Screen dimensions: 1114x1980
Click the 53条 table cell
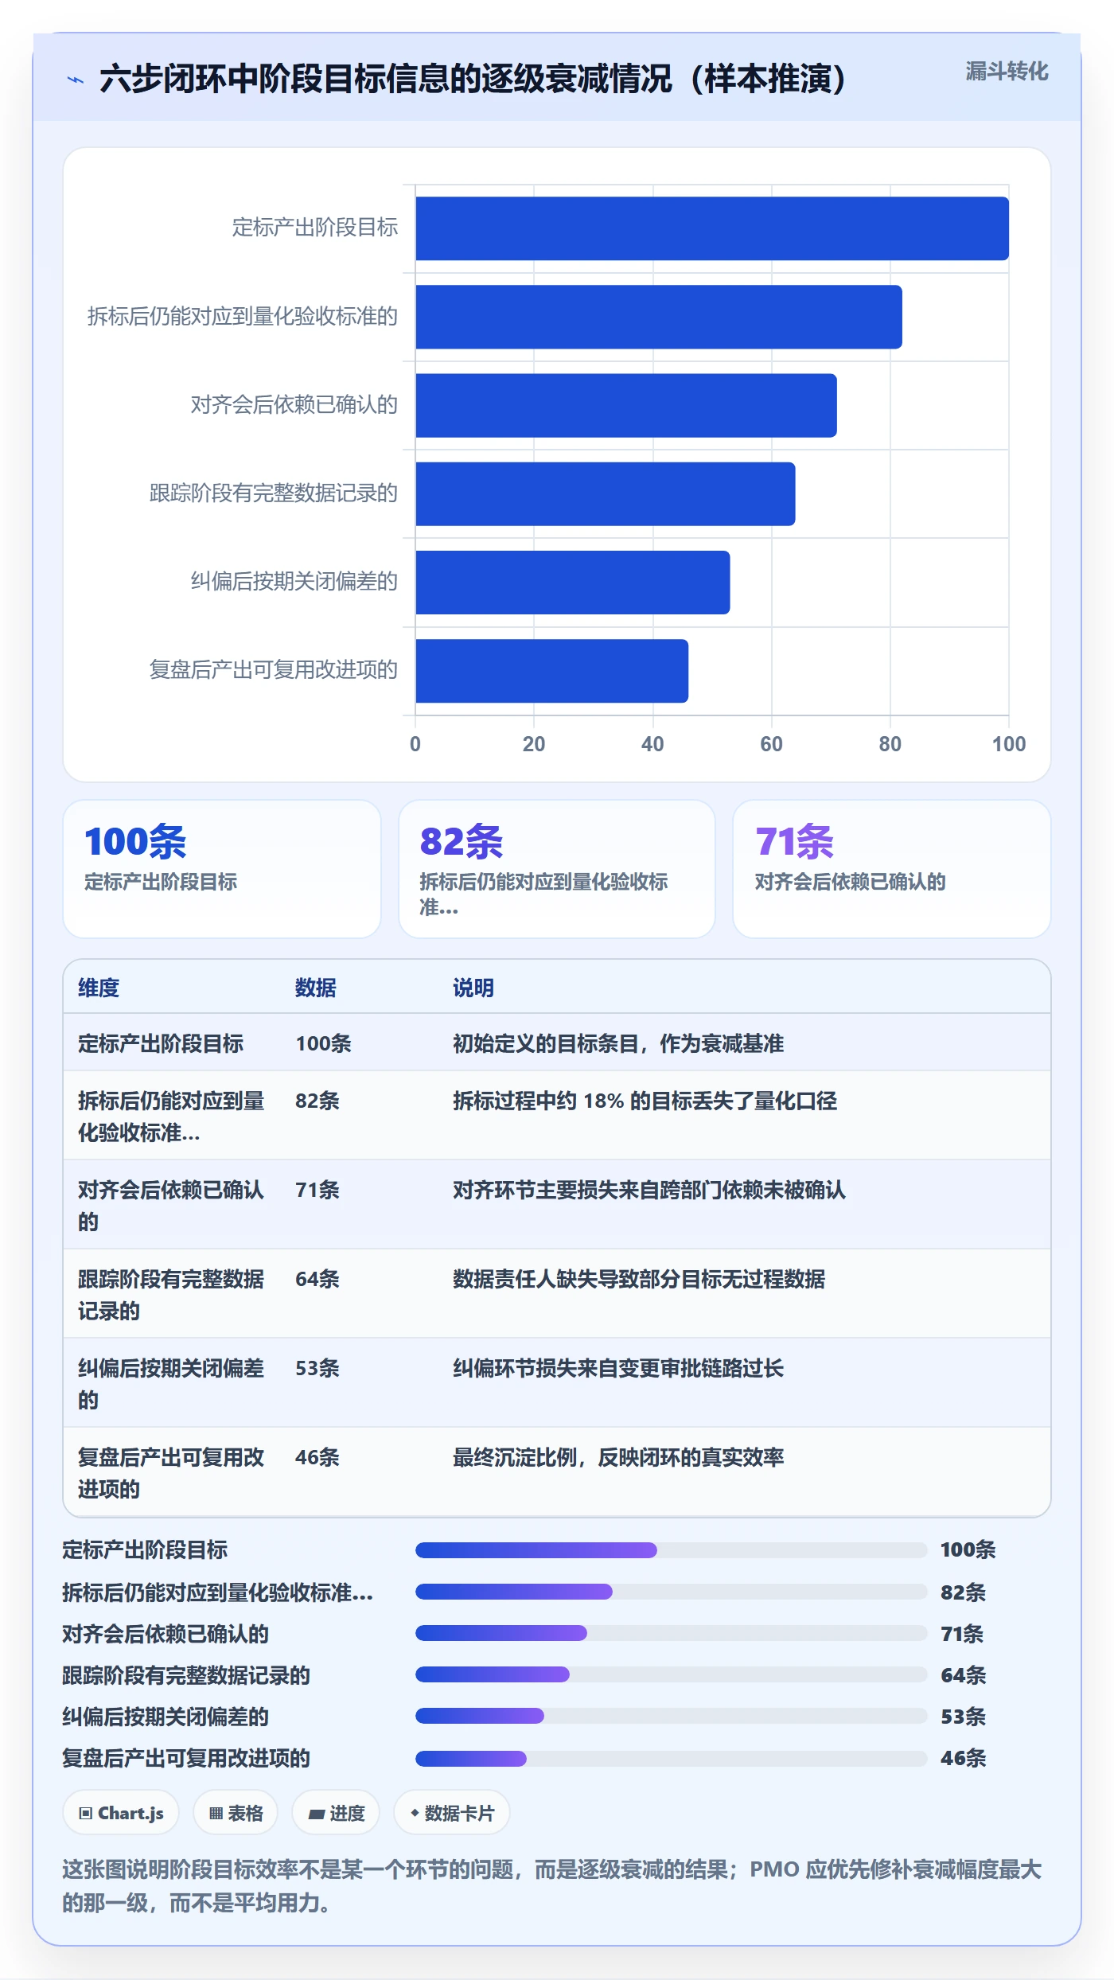point(317,1368)
